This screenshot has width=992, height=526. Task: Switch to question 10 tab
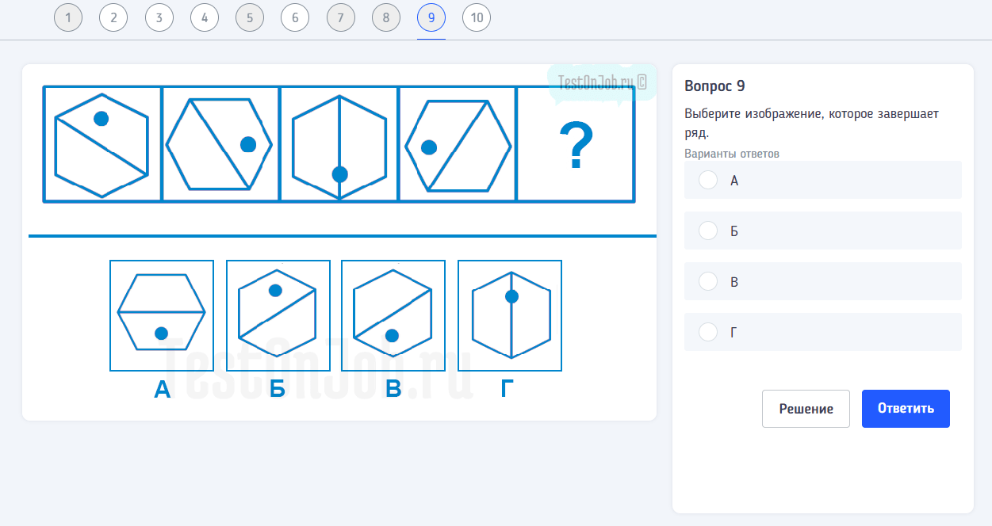(x=477, y=18)
